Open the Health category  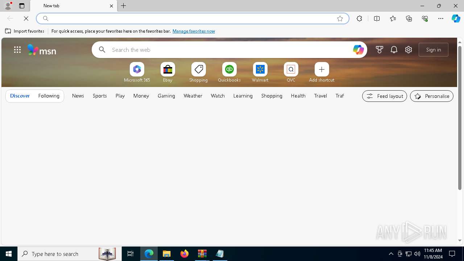coord(298,96)
